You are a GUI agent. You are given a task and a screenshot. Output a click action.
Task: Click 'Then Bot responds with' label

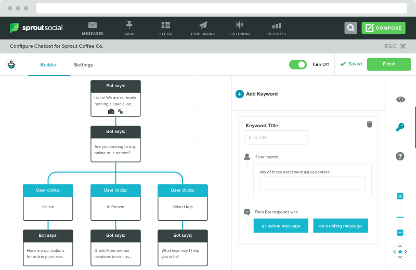click(276, 212)
